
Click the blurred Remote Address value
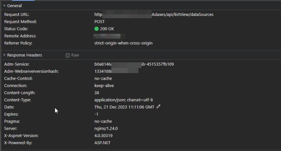click(x=109, y=36)
